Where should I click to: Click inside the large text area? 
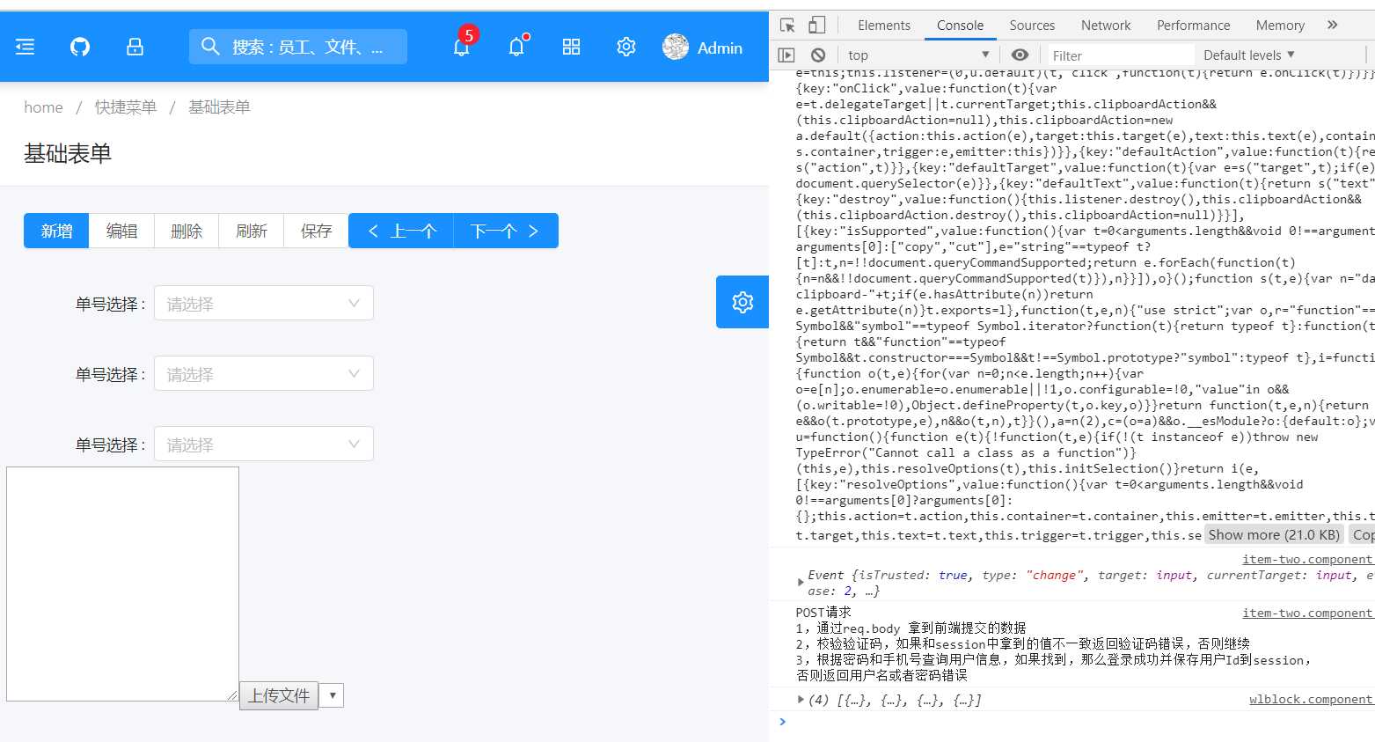(122, 584)
